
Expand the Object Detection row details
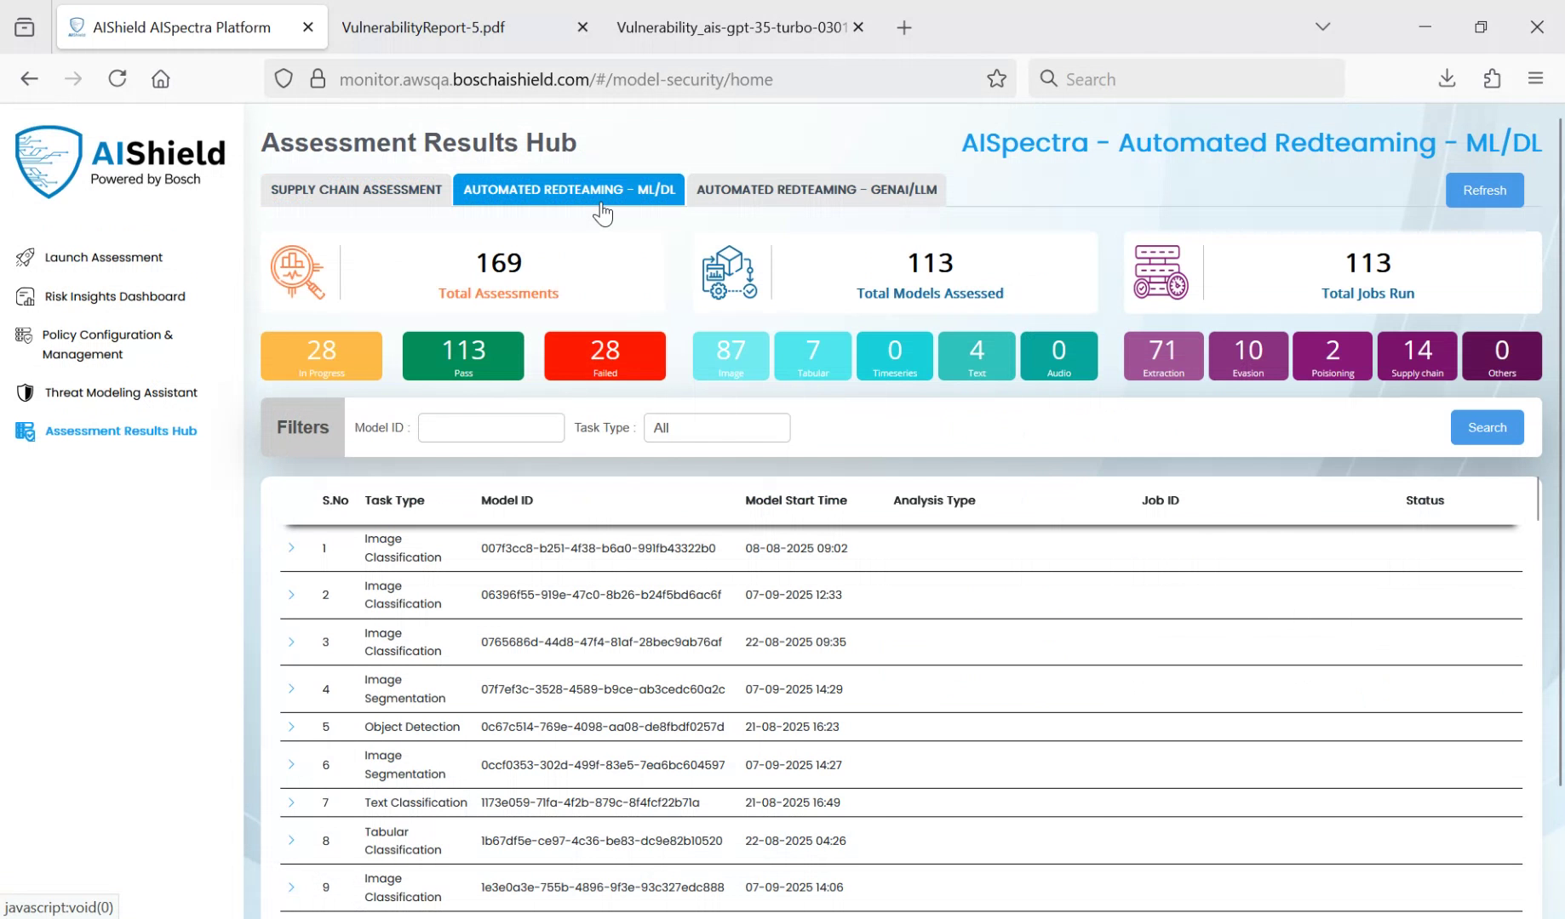tap(291, 726)
